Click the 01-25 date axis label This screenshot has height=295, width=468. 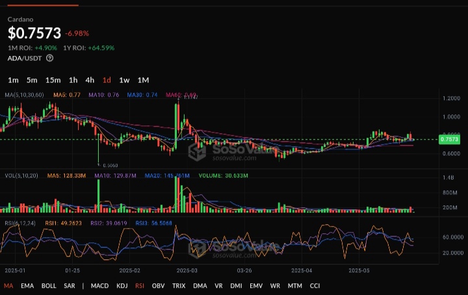73,270
